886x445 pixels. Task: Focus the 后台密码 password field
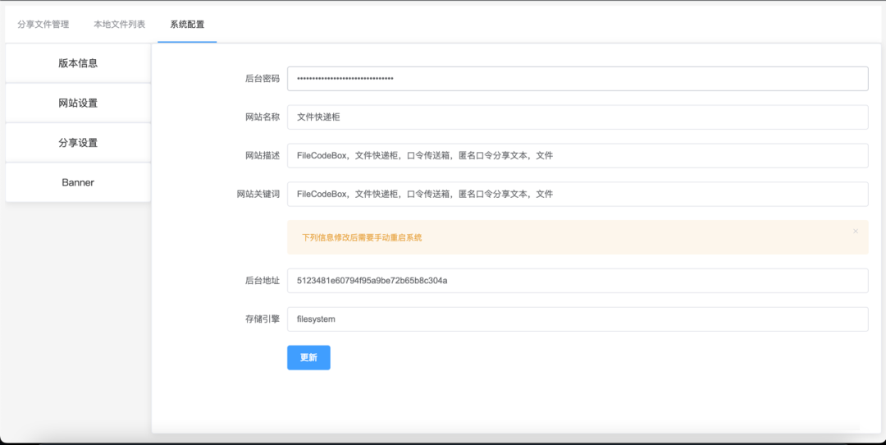coord(577,79)
